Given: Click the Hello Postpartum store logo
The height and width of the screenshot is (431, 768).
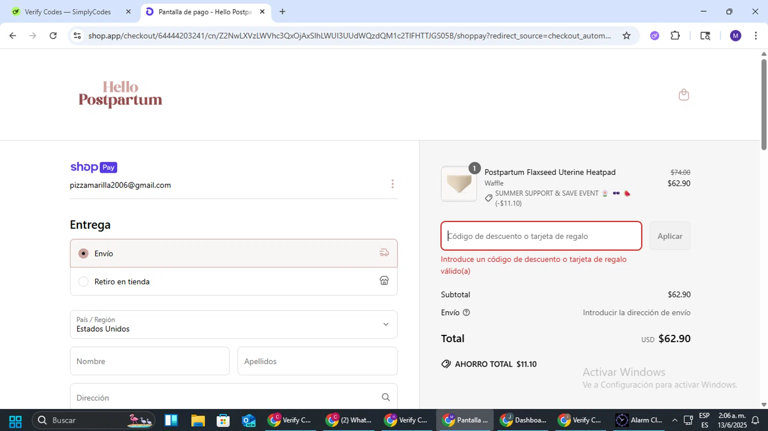Looking at the screenshot, I should coord(120,94).
